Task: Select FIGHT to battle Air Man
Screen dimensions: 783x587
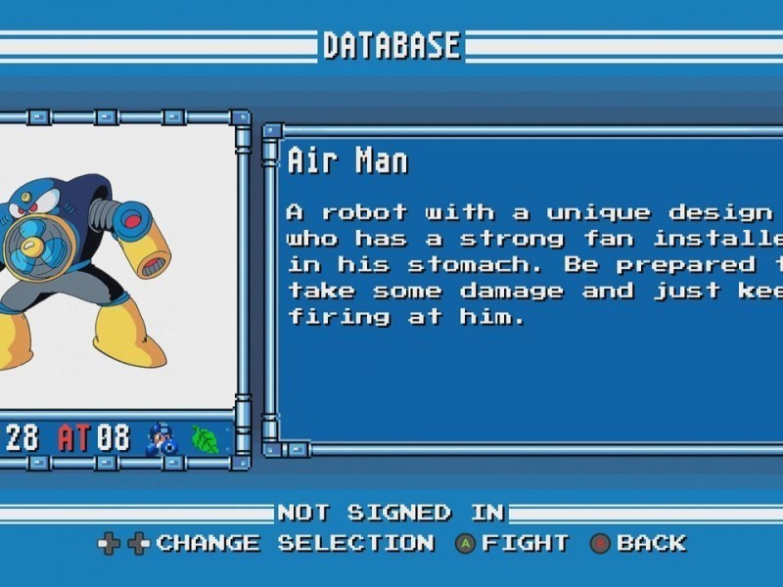Action: pos(526,543)
